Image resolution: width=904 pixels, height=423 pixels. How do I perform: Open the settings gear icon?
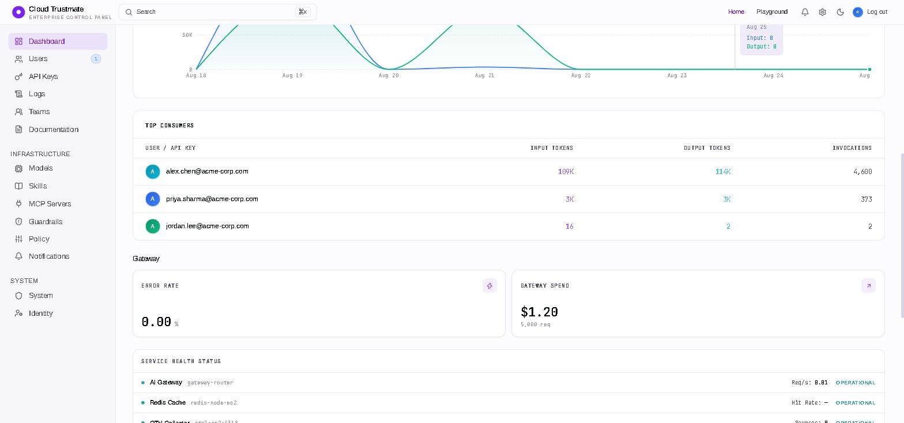point(823,12)
